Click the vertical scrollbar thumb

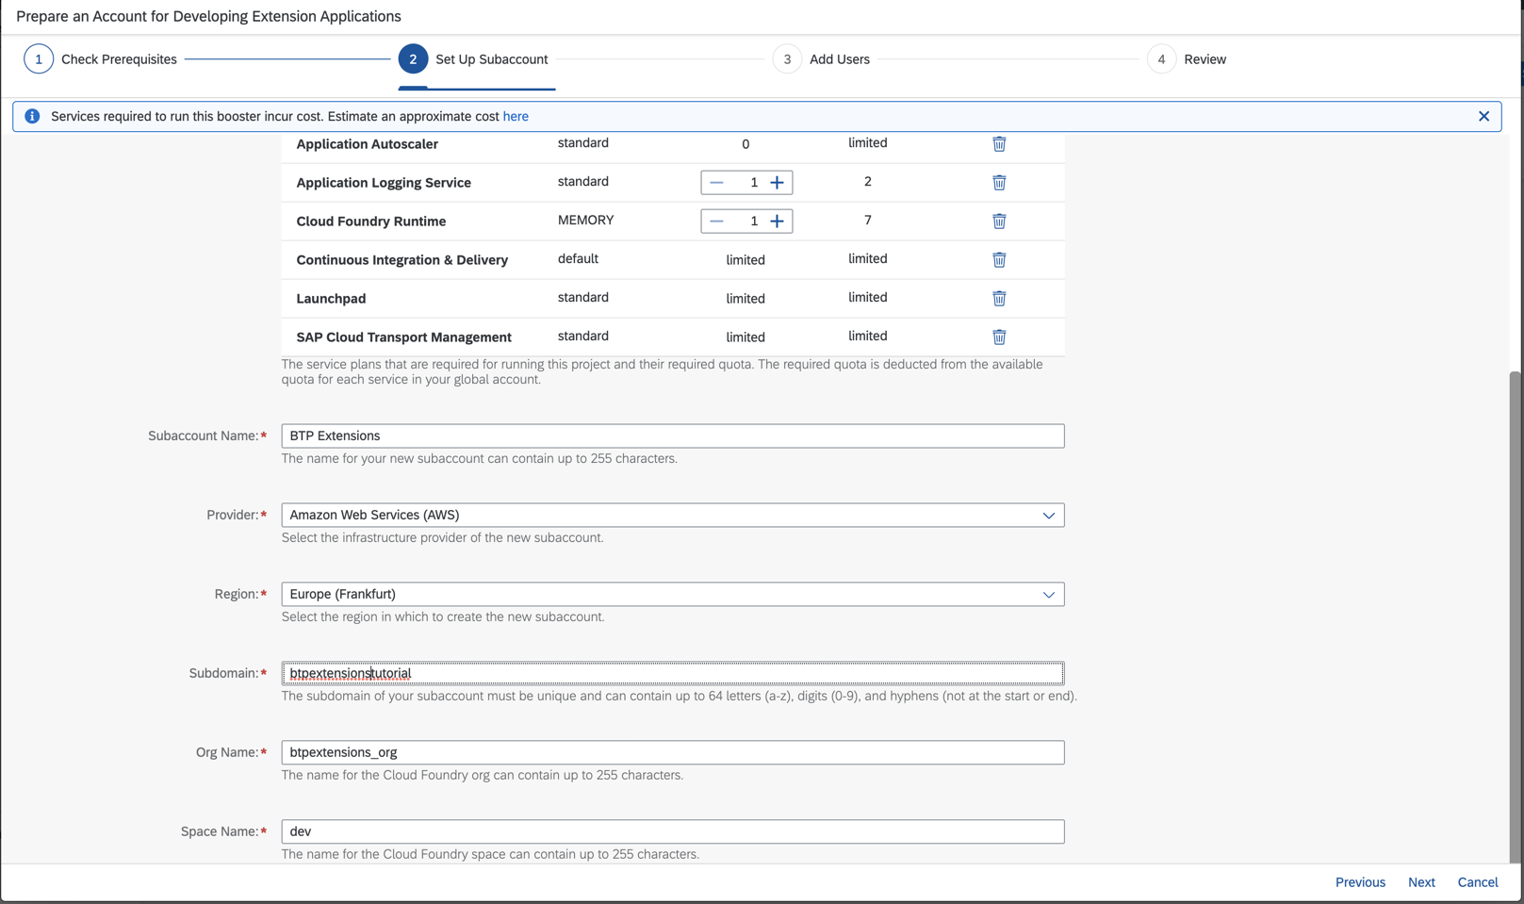pos(1515,616)
